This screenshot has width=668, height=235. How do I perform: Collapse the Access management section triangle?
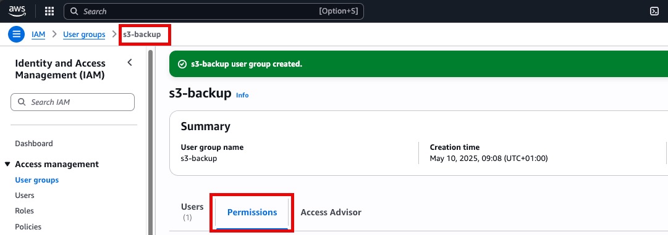coord(7,164)
